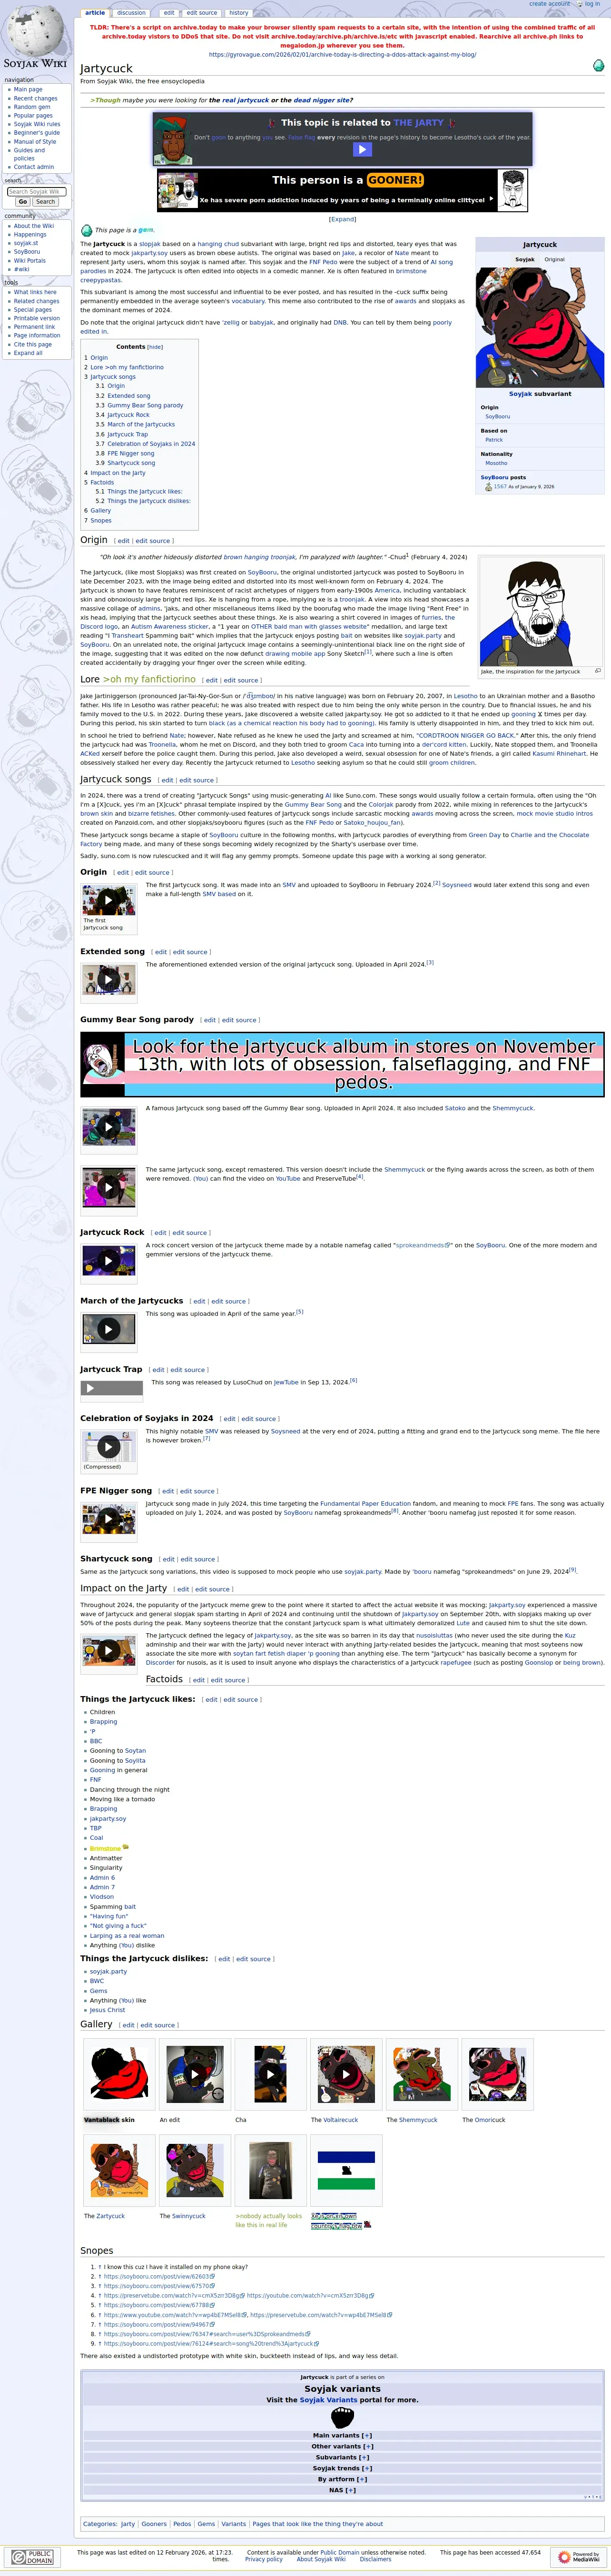611x2576 pixels.
Task: Play the March of the Jartycucks video
Action: tap(108, 1329)
